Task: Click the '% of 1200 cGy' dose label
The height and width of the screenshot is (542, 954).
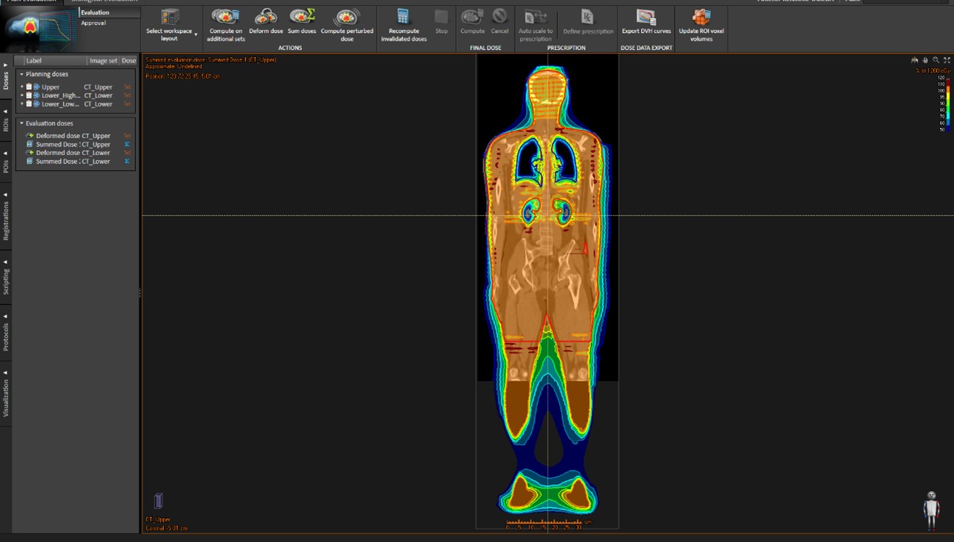Action: pyautogui.click(x=933, y=71)
